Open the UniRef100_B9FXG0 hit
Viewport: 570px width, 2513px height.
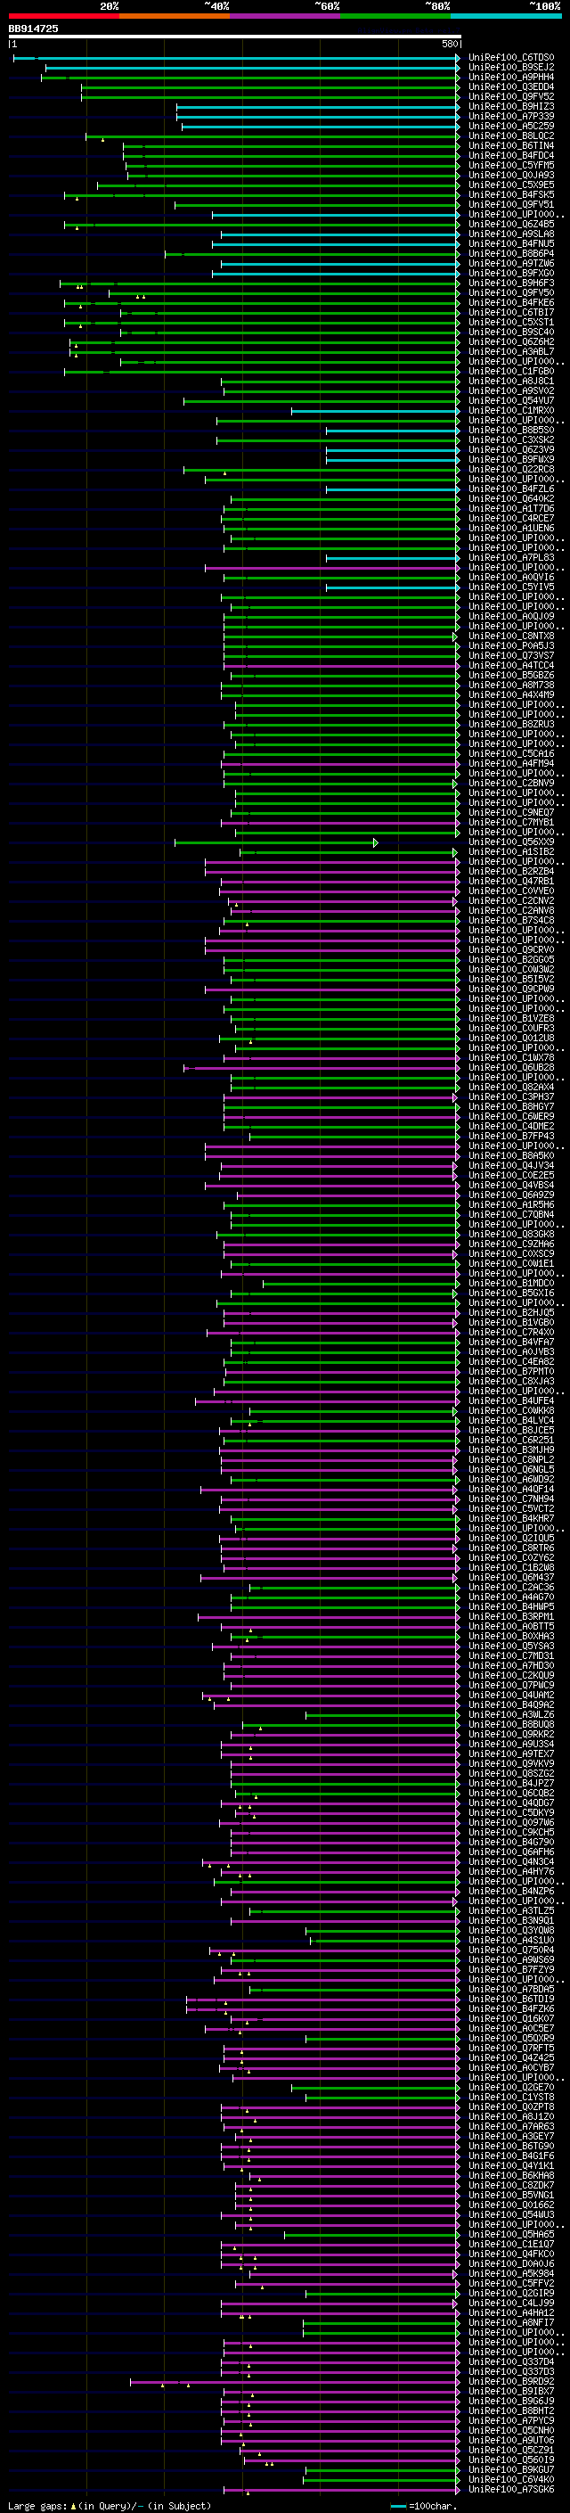pos(511,273)
